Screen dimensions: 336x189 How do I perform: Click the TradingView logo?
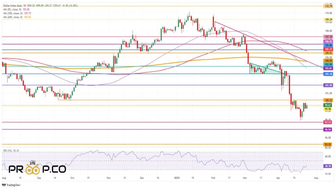11,185
